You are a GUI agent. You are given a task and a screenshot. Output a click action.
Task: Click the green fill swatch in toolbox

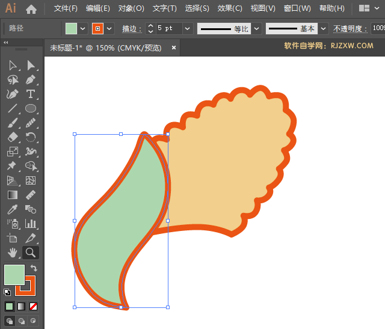click(x=14, y=275)
